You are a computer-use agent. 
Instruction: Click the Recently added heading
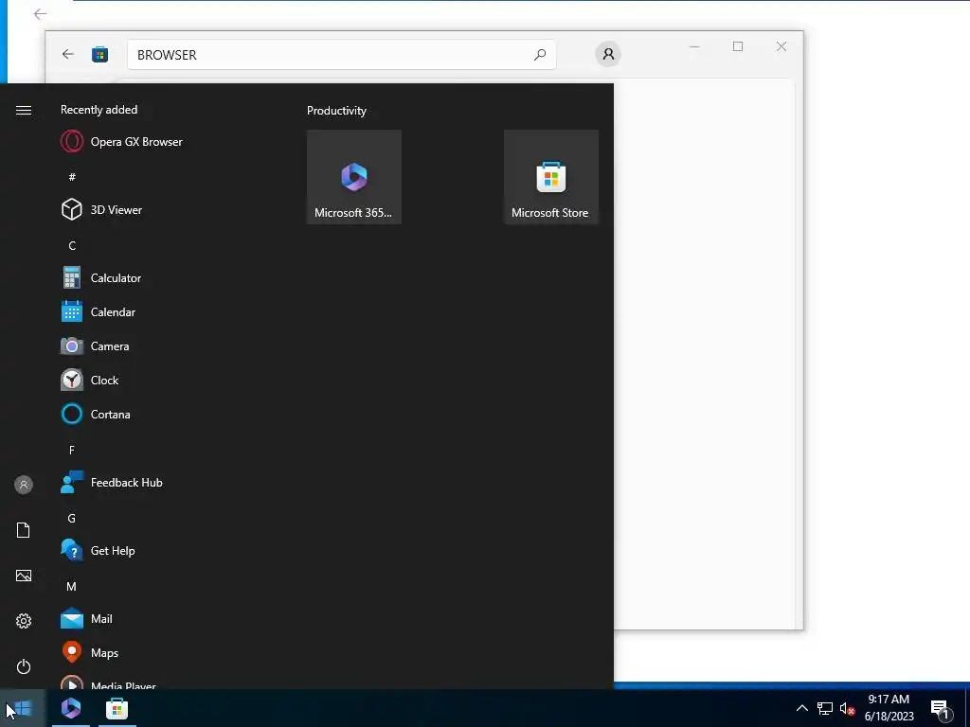[x=99, y=110]
